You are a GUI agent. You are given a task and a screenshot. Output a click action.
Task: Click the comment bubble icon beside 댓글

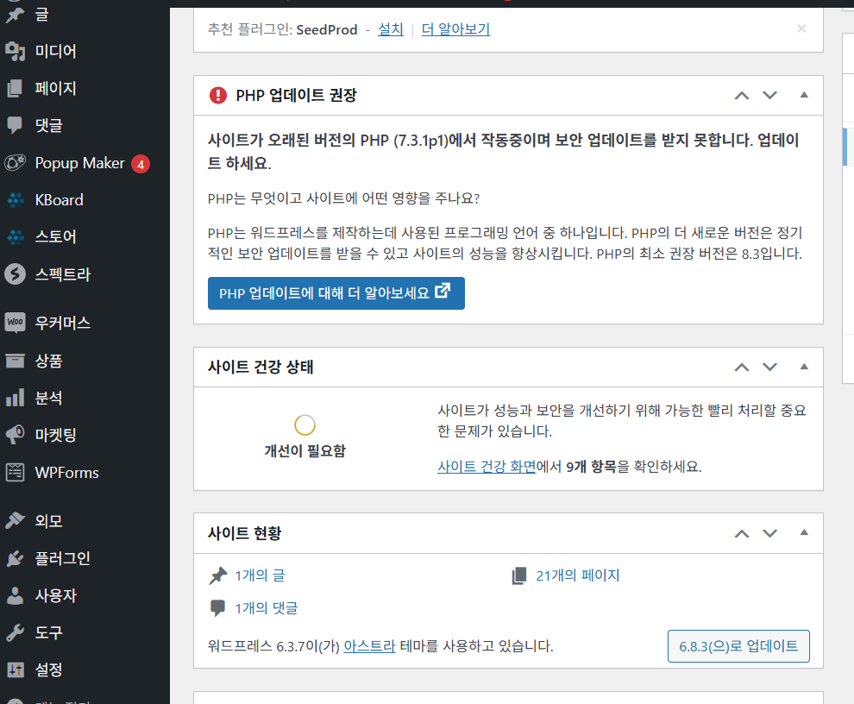[15, 125]
